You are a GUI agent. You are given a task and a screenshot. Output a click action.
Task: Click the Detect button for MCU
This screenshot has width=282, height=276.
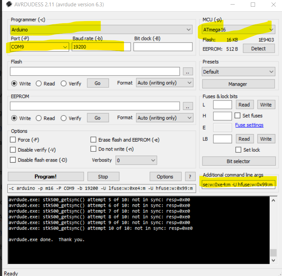point(259,48)
